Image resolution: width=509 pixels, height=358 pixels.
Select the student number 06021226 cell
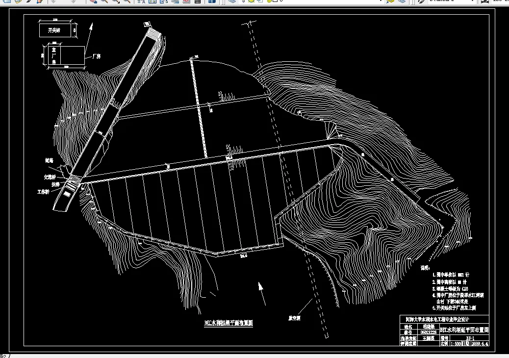pyautogui.click(x=429, y=332)
